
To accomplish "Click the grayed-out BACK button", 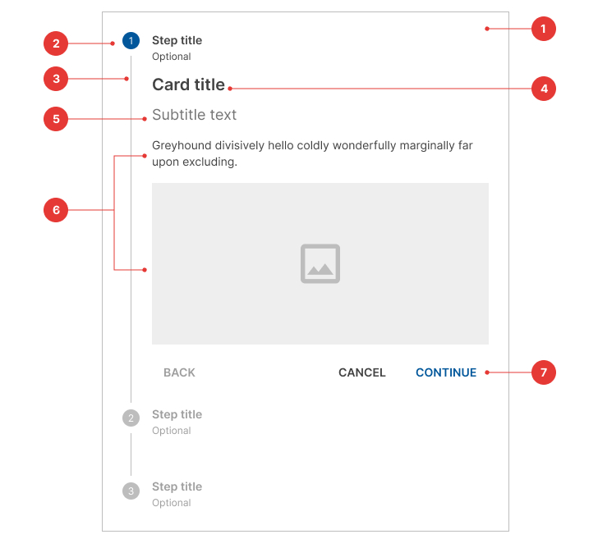I will coord(179,372).
